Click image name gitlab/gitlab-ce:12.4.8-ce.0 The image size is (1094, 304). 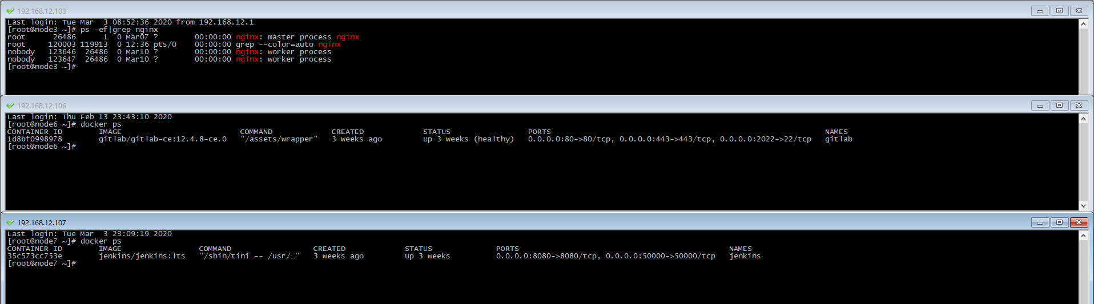(x=163, y=139)
